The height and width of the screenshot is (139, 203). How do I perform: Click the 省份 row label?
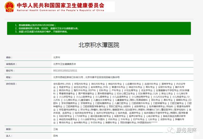(9, 57)
